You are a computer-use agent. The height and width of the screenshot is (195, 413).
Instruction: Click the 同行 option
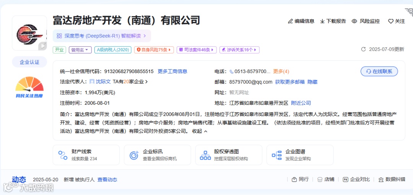pos(300,179)
